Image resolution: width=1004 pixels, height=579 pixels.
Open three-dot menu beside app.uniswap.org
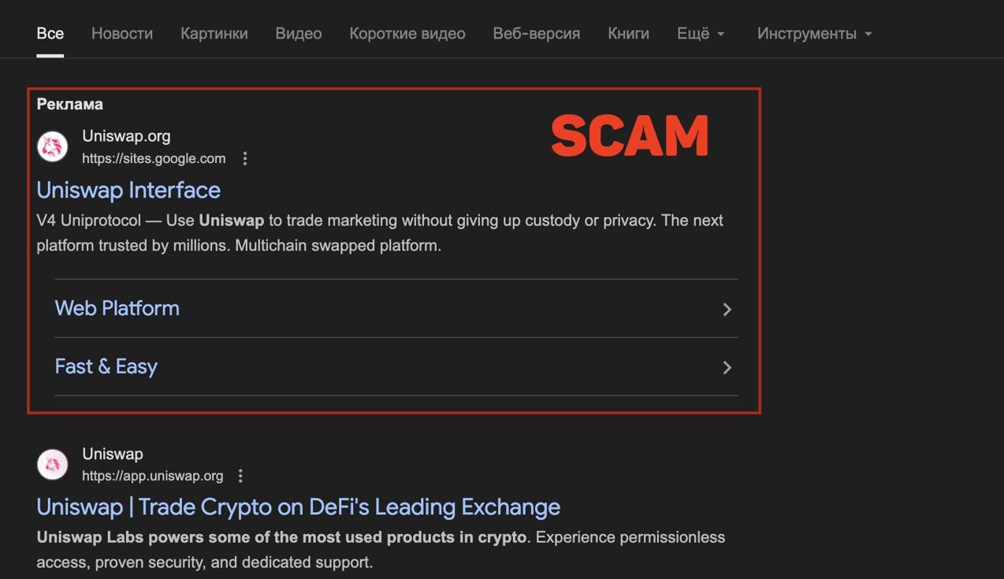coord(241,477)
